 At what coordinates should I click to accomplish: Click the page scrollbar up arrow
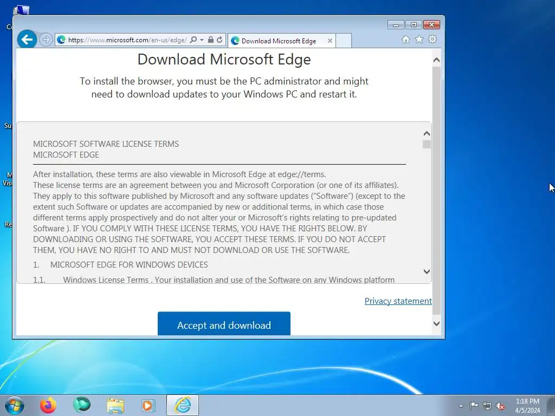436,60
